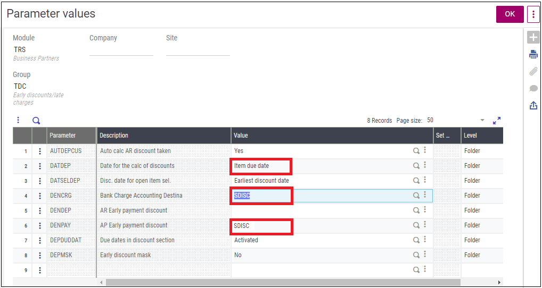542x288 pixels.
Task: Open the three-dot menu beside OK
Action: (533, 14)
